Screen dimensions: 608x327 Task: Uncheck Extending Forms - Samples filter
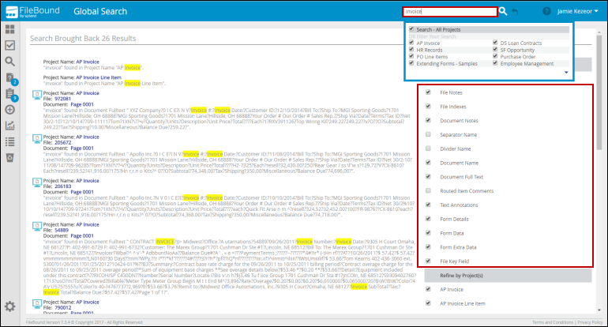pos(411,63)
